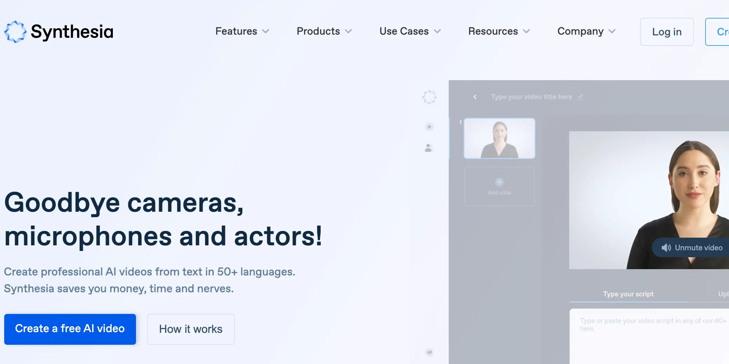Click the pencil edit icon beside title
This screenshot has width=729, height=364.
point(581,97)
